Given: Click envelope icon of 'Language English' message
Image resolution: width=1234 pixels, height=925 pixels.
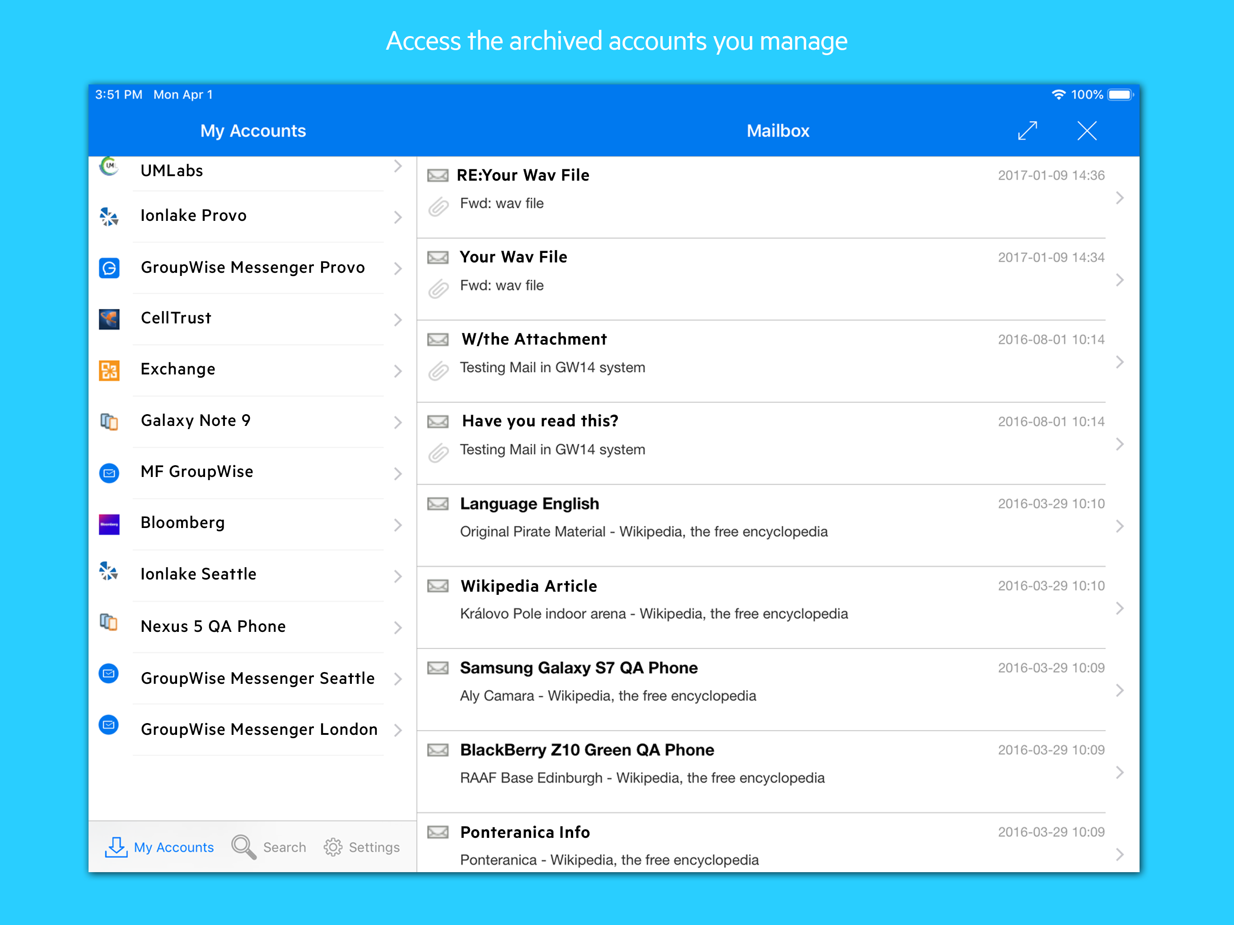Looking at the screenshot, I should click(x=438, y=504).
